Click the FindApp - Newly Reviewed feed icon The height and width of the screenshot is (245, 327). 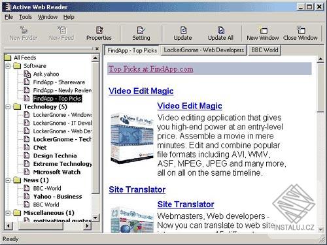coord(26,90)
